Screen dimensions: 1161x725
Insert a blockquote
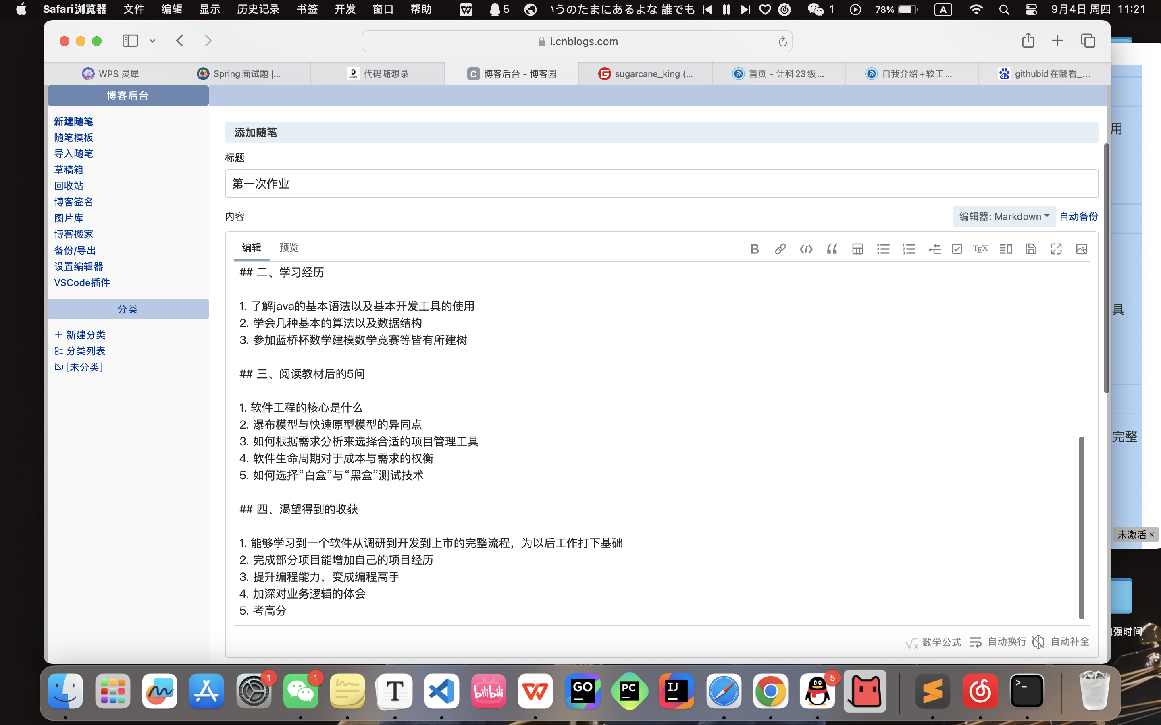point(831,249)
